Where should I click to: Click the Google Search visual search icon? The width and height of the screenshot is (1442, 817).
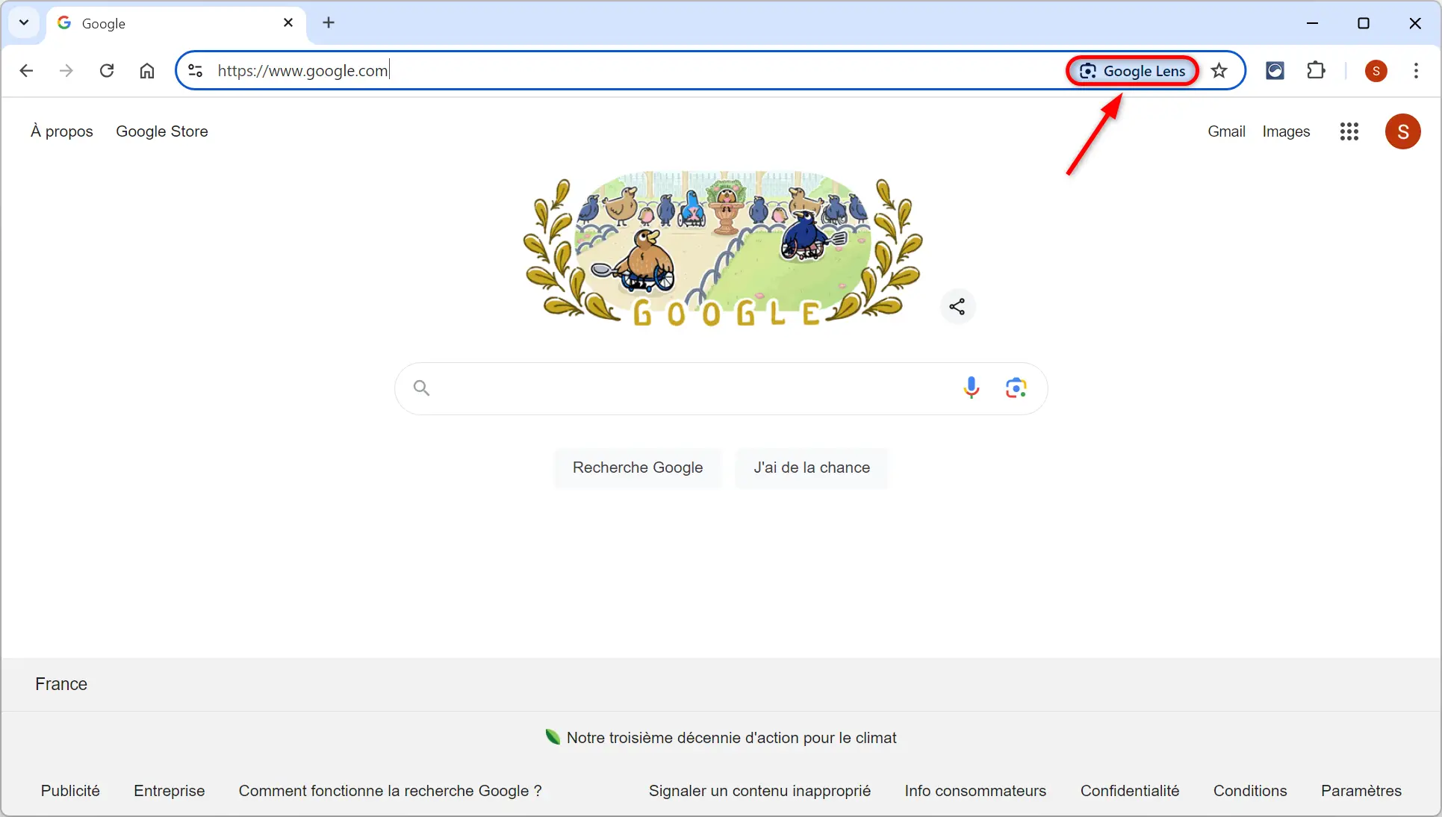coord(1015,387)
